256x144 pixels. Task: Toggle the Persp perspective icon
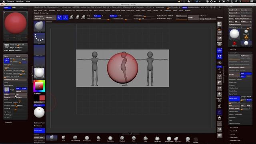220,44
